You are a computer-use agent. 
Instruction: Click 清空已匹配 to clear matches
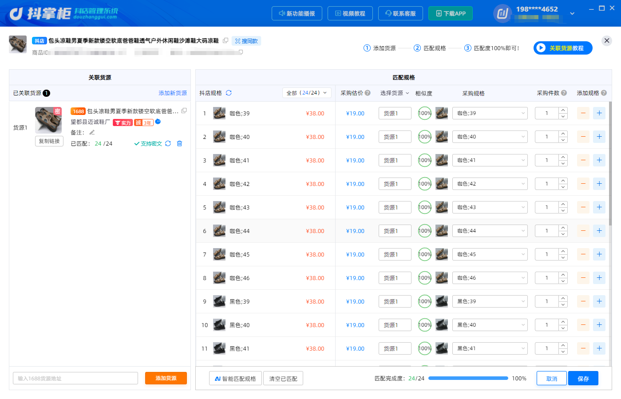tap(283, 379)
